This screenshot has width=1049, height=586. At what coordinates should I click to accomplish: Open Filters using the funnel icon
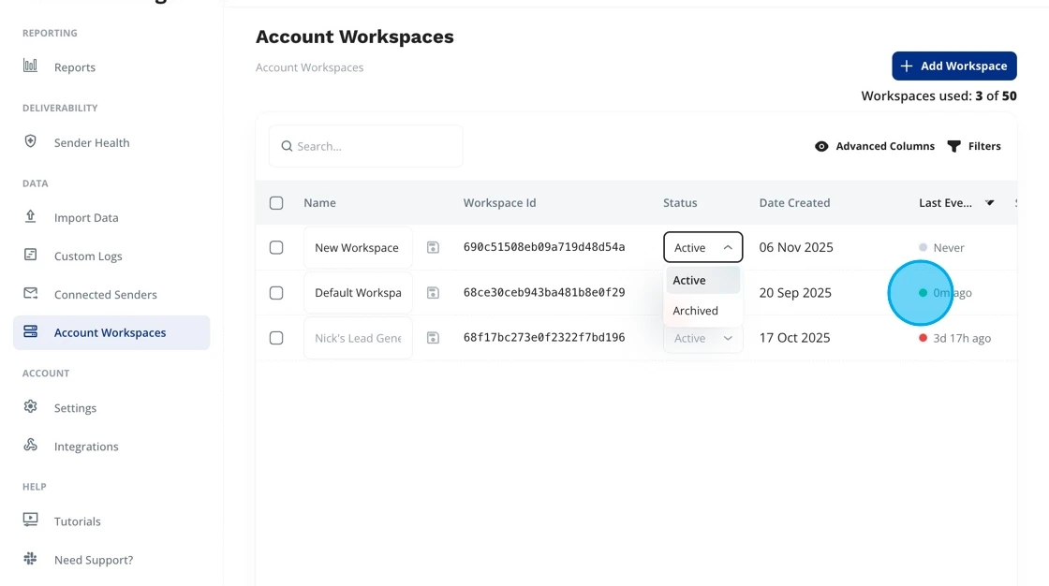(x=954, y=146)
